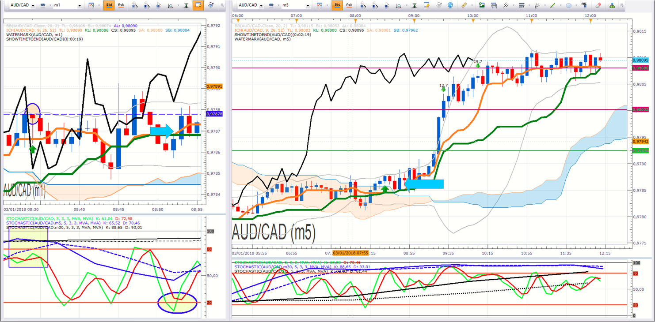Select the cursor zoom tool on the m1 chart
The width and height of the screenshot is (655, 322).
pos(158,5)
